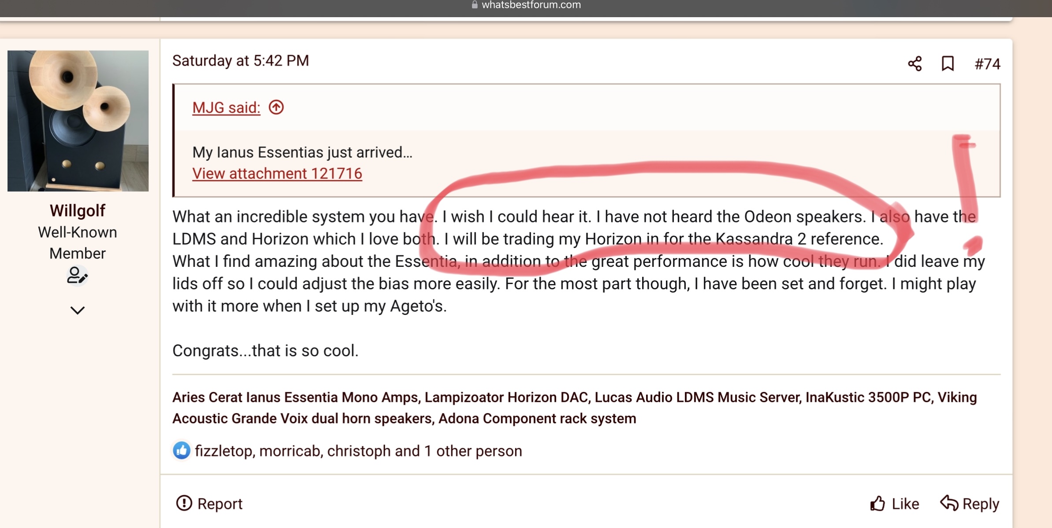This screenshot has height=528, width=1052.
Task: Click the post timestamp Saturday at 5:42 PM
Action: [x=240, y=61]
